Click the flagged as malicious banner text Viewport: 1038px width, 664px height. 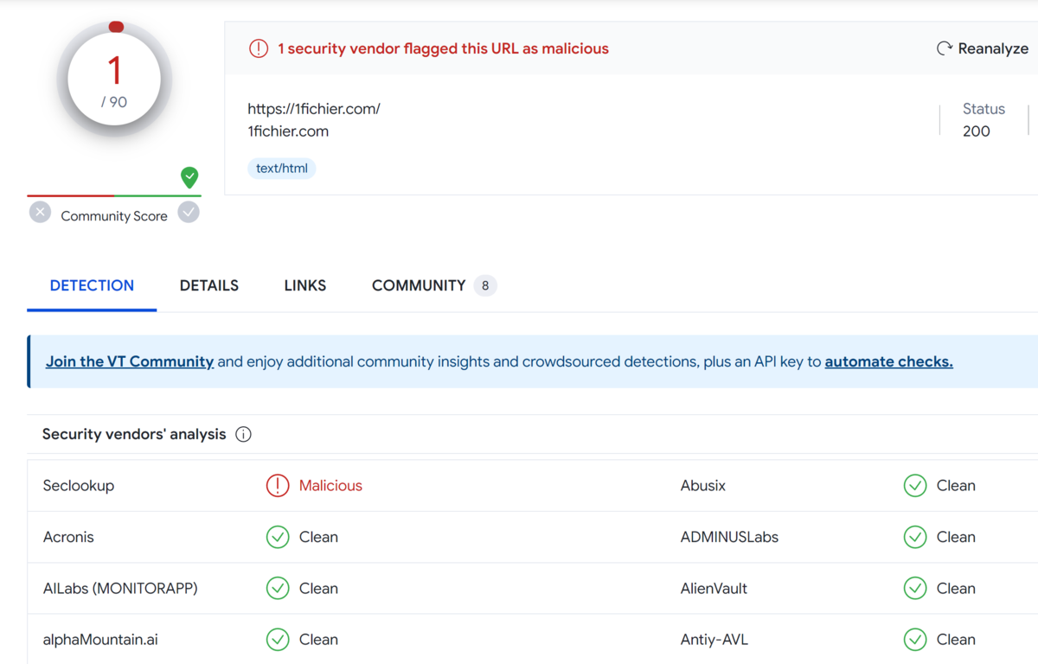443,48
